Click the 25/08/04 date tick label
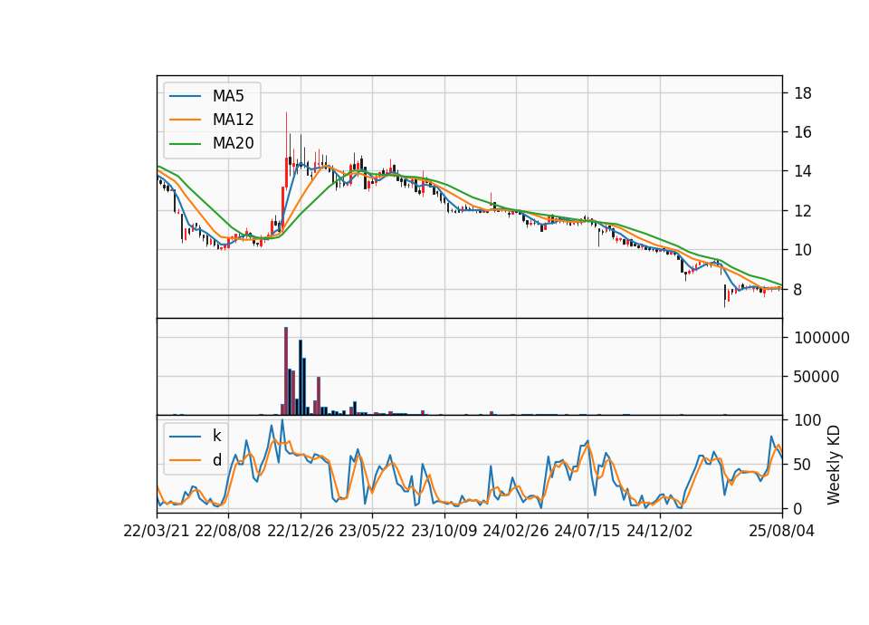 782,531
